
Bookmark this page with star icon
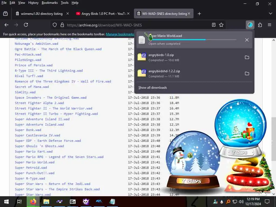click(221, 25)
